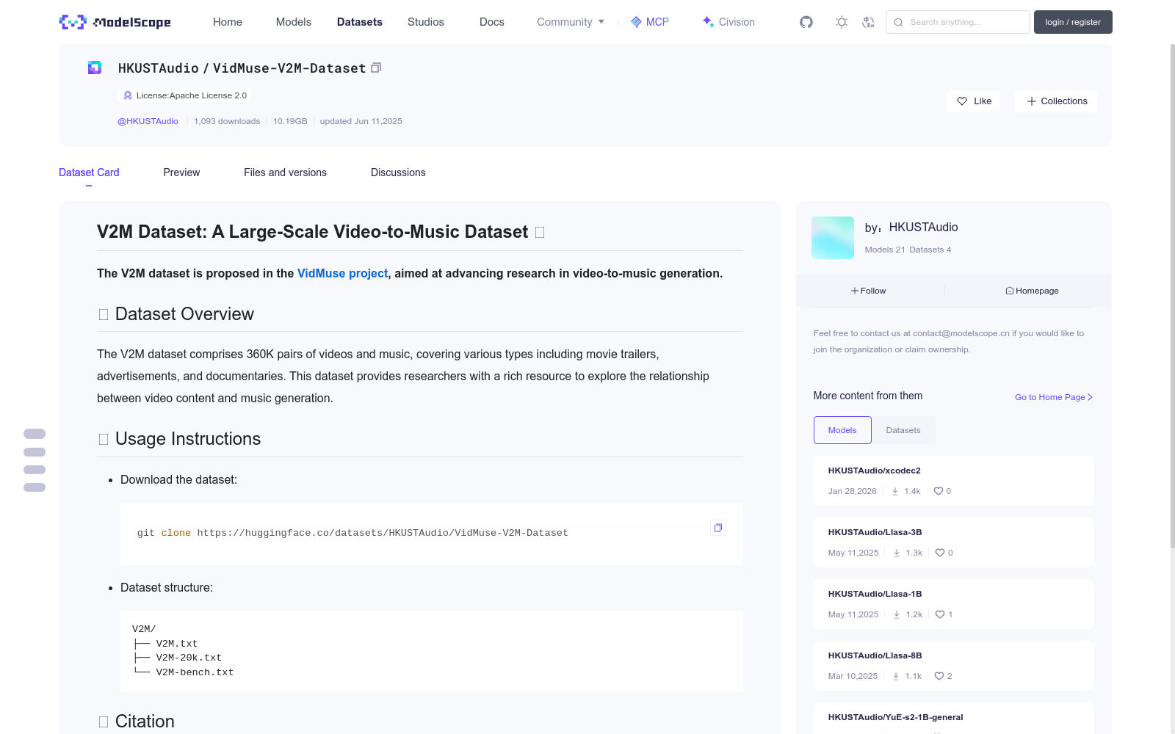This screenshot has width=1175, height=734.
Task: Like this dataset with the heart
Action: pos(973,101)
